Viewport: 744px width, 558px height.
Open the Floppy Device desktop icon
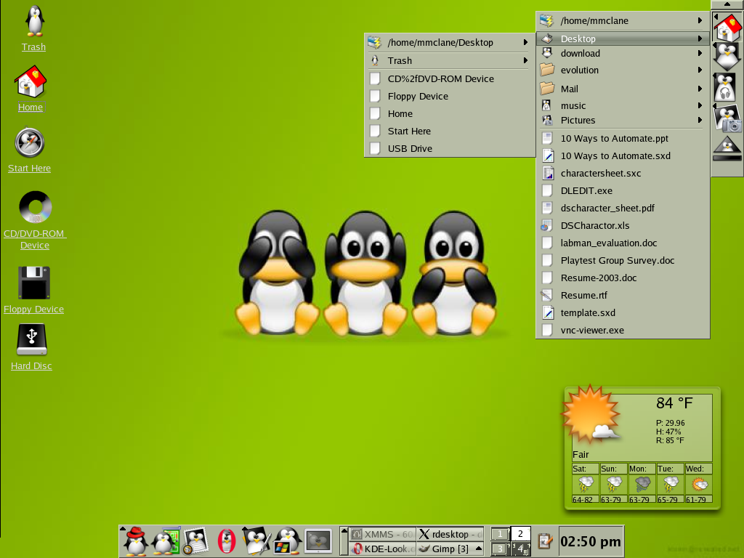(x=33, y=283)
